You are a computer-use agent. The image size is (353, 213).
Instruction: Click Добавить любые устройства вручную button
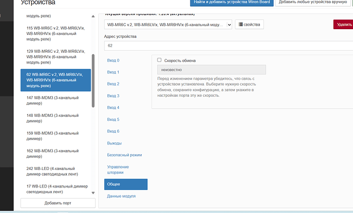(x=313, y=2)
